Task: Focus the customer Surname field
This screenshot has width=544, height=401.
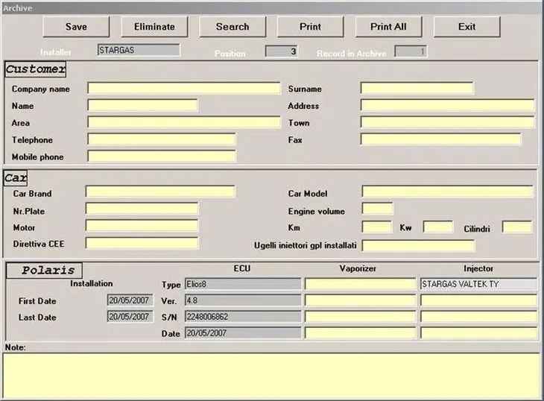Action: tap(417, 89)
